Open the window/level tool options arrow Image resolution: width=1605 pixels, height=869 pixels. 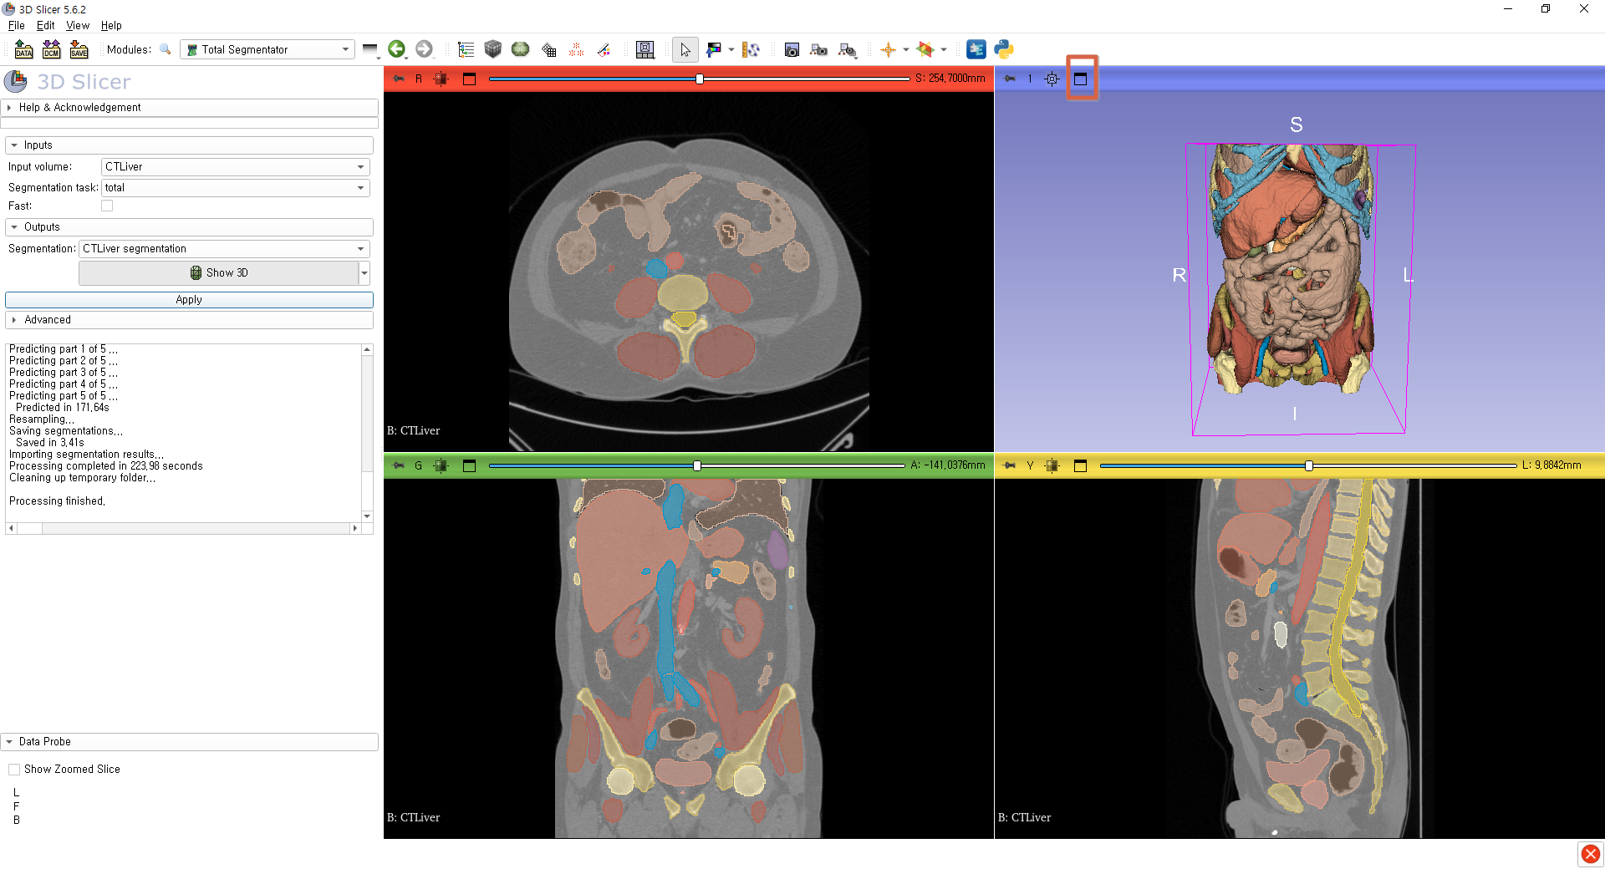731,50
